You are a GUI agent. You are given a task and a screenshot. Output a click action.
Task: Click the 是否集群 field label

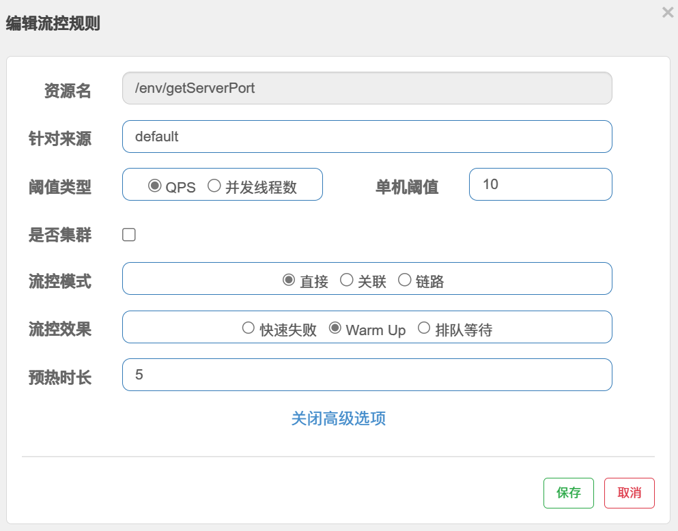point(60,235)
